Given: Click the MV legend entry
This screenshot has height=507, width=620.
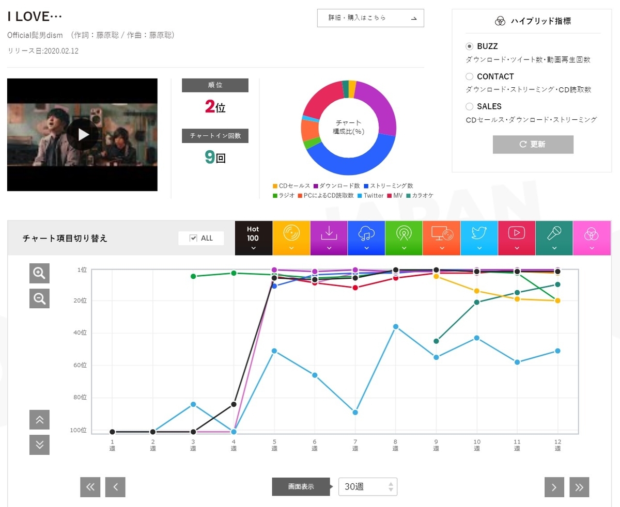Looking at the screenshot, I should (395, 196).
